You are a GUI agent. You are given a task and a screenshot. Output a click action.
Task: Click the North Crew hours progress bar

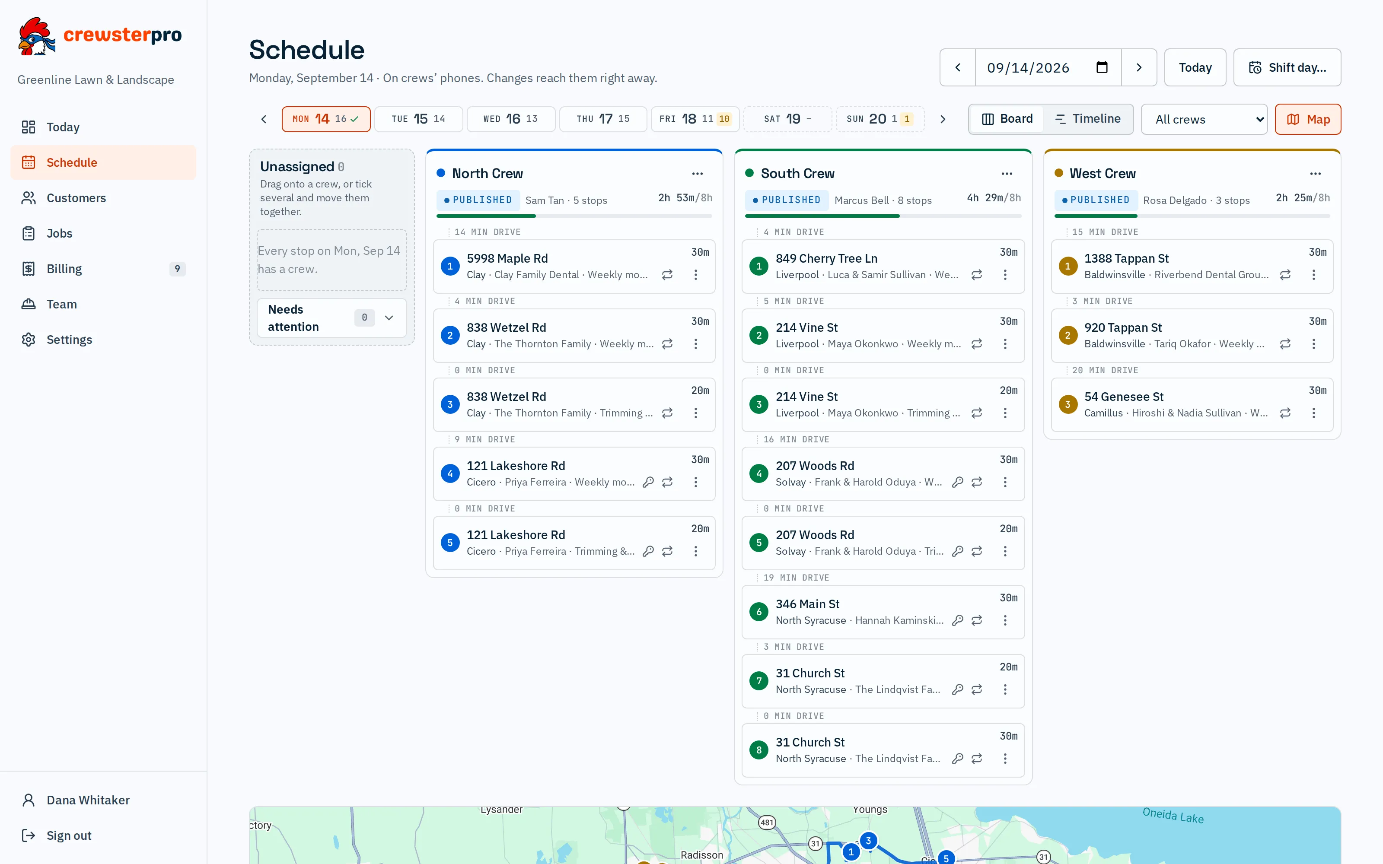coord(574,216)
